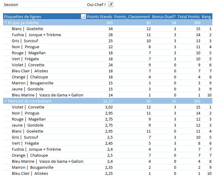Select the Oui Chef ! filter value cell

[x=96, y=5]
